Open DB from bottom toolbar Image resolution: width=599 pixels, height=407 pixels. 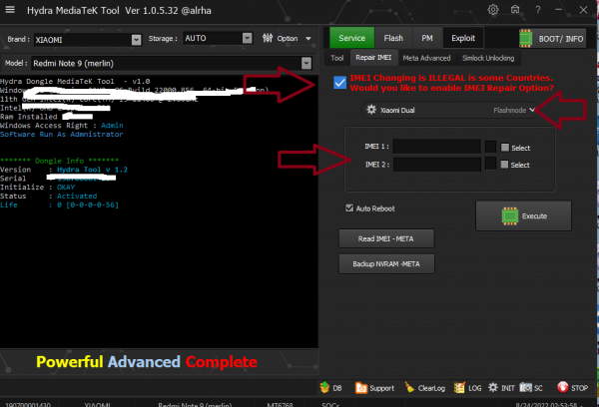[x=330, y=388]
